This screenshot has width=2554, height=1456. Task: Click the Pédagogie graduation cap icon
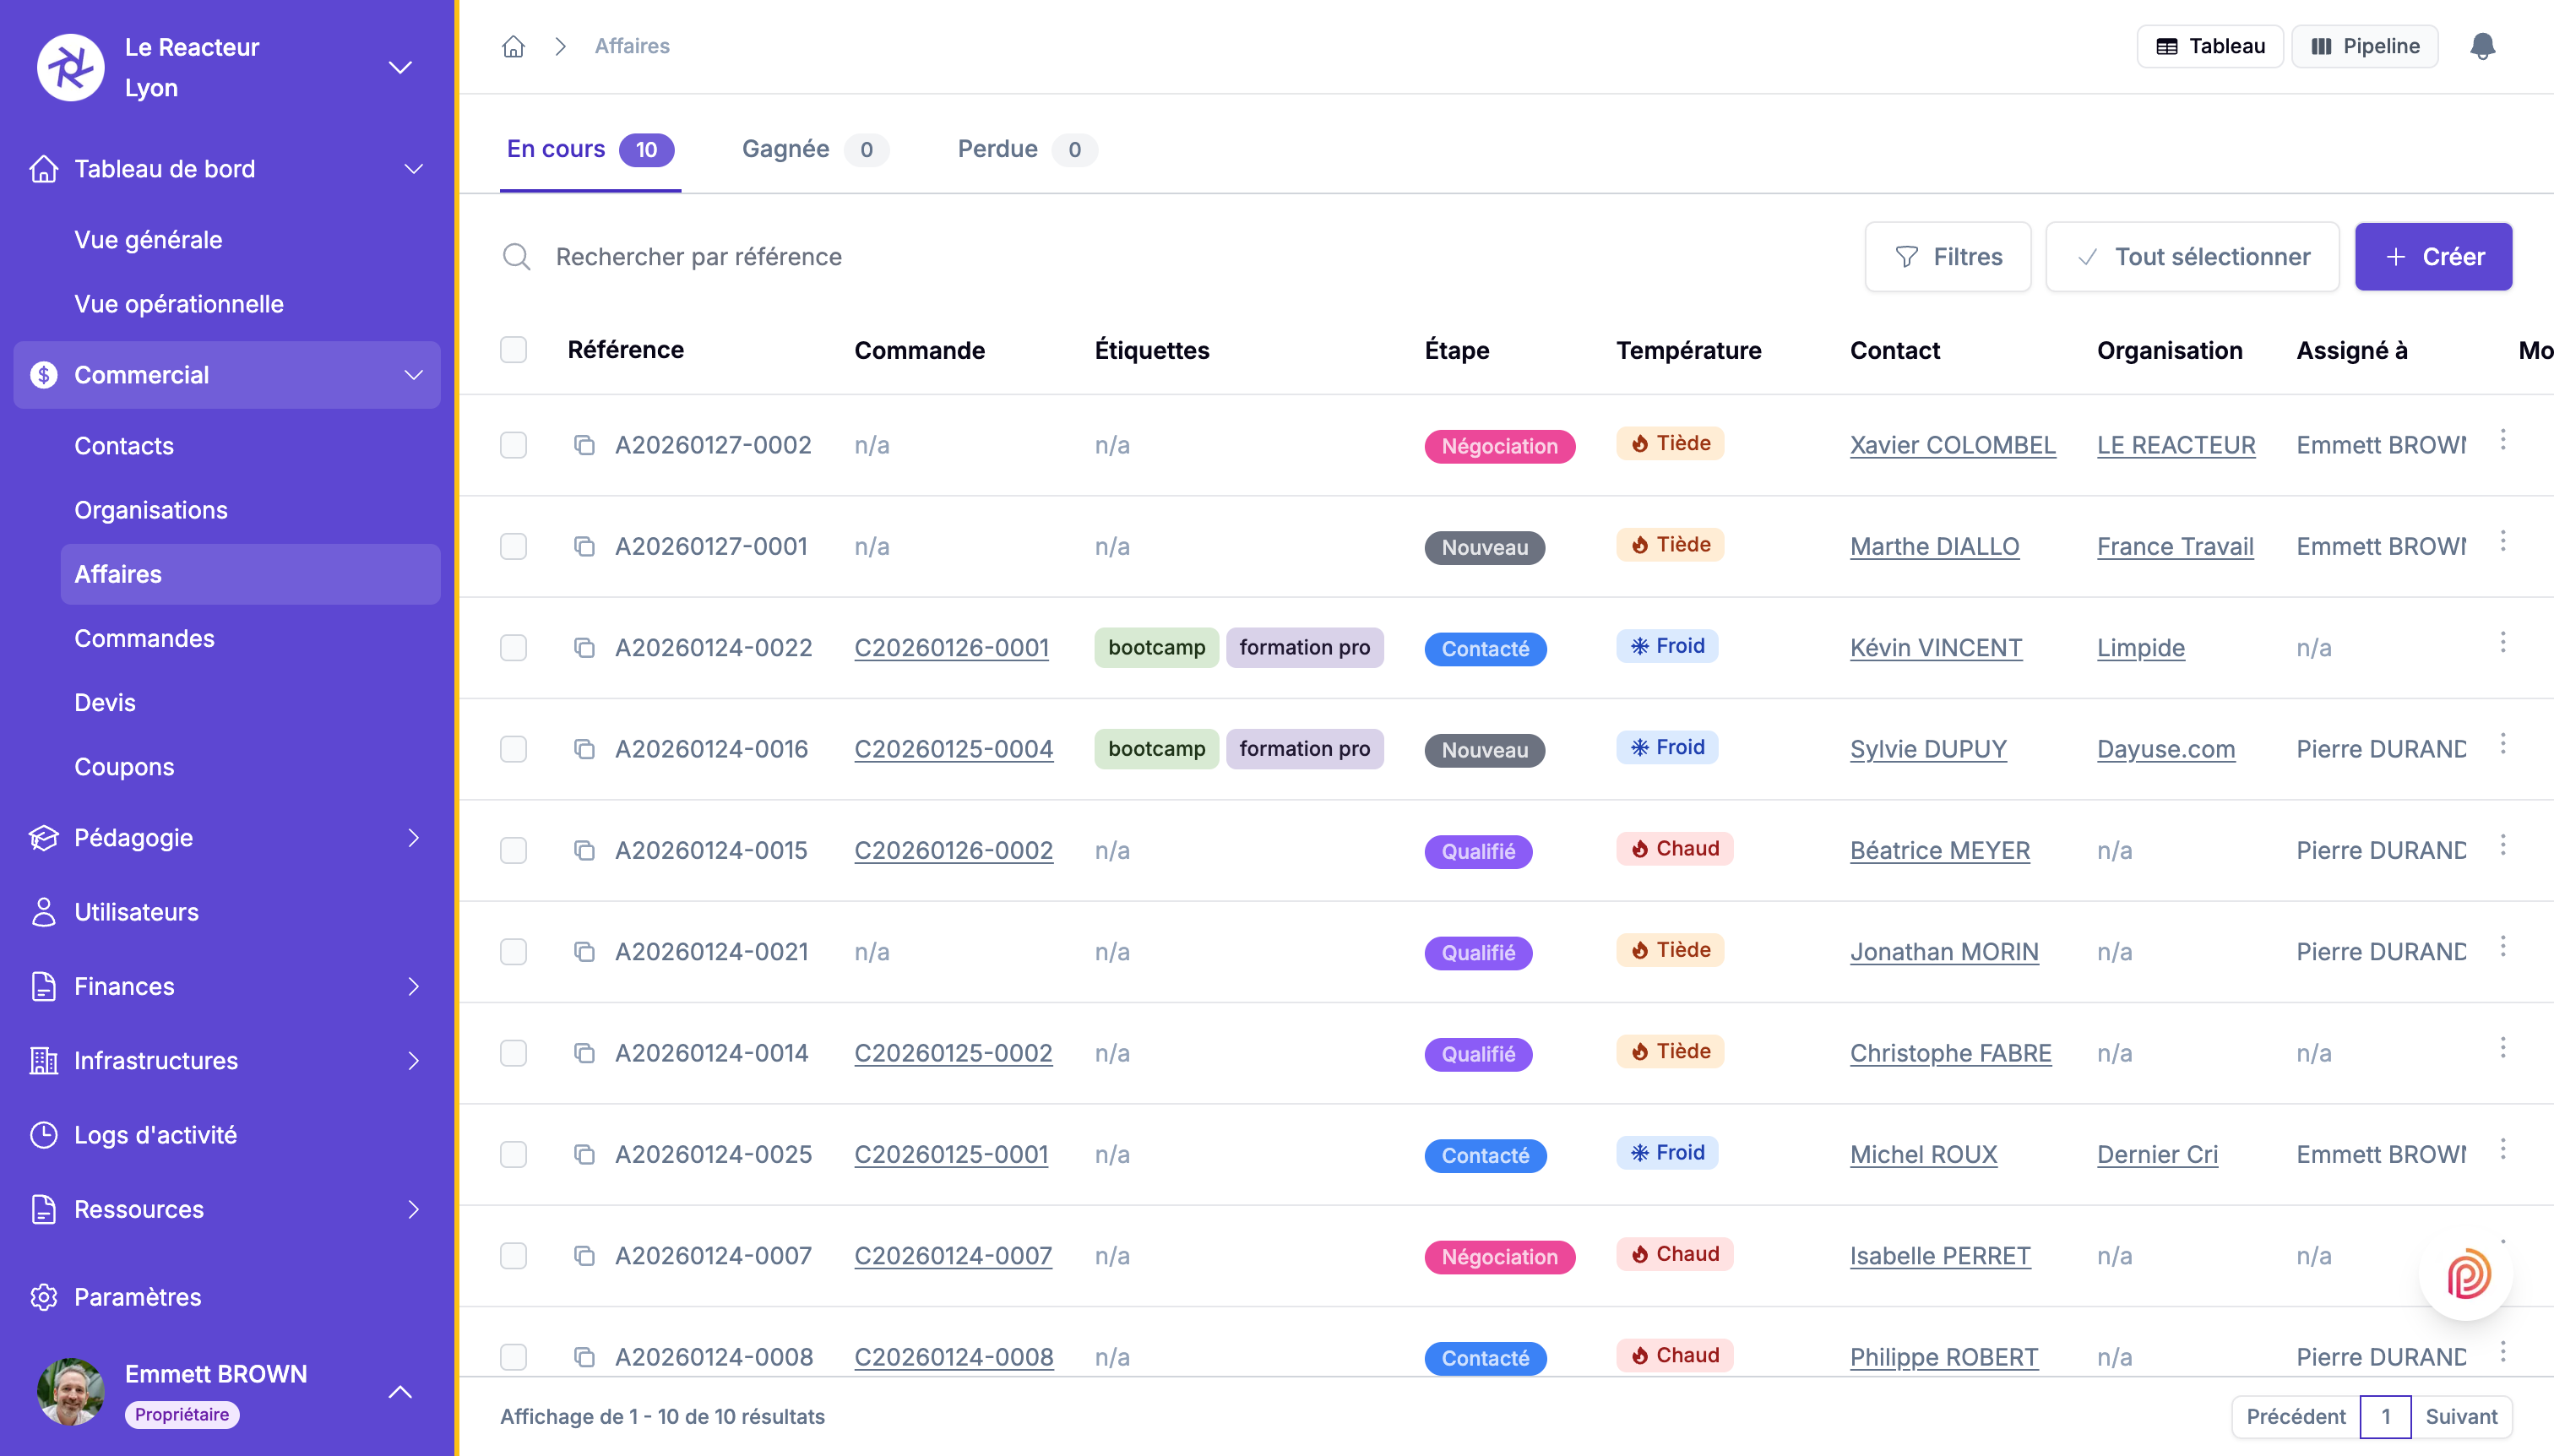coord(44,837)
